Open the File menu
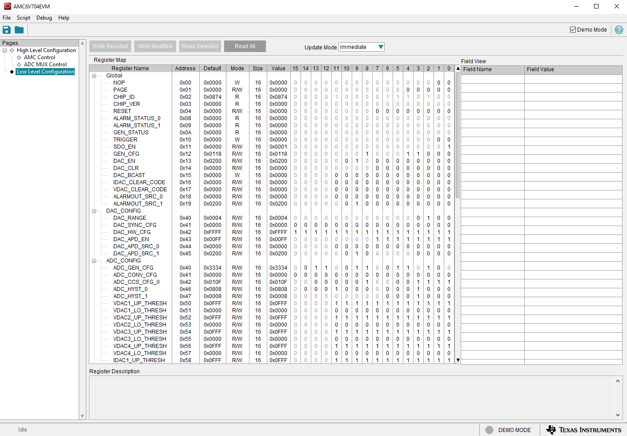This screenshot has width=627, height=436. pyautogui.click(x=7, y=18)
